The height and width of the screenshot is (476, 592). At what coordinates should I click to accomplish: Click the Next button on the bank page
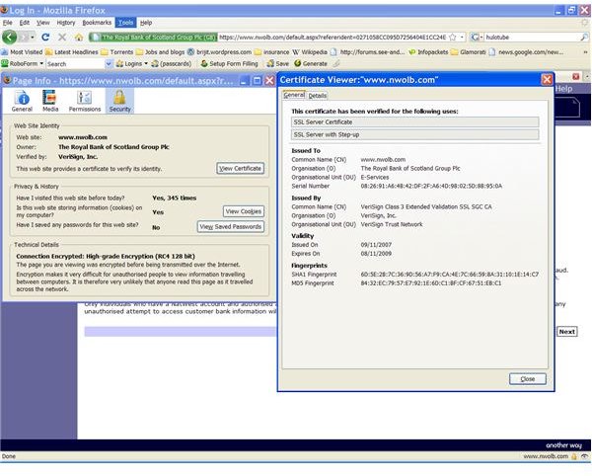566,332
